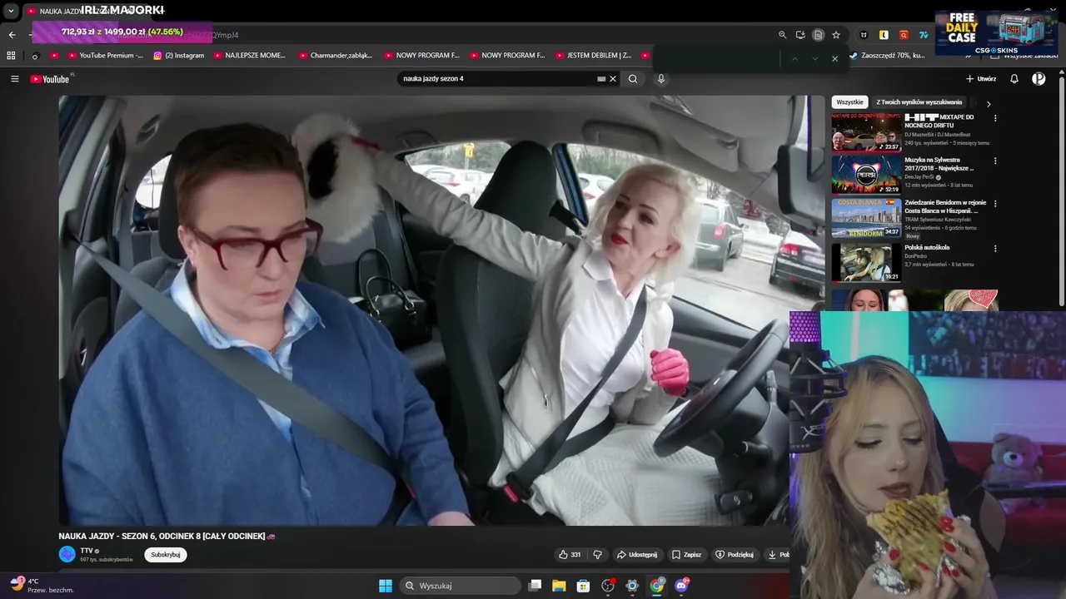The height and width of the screenshot is (599, 1066).
Task: Go to next find result arrow
Action: 814,59
